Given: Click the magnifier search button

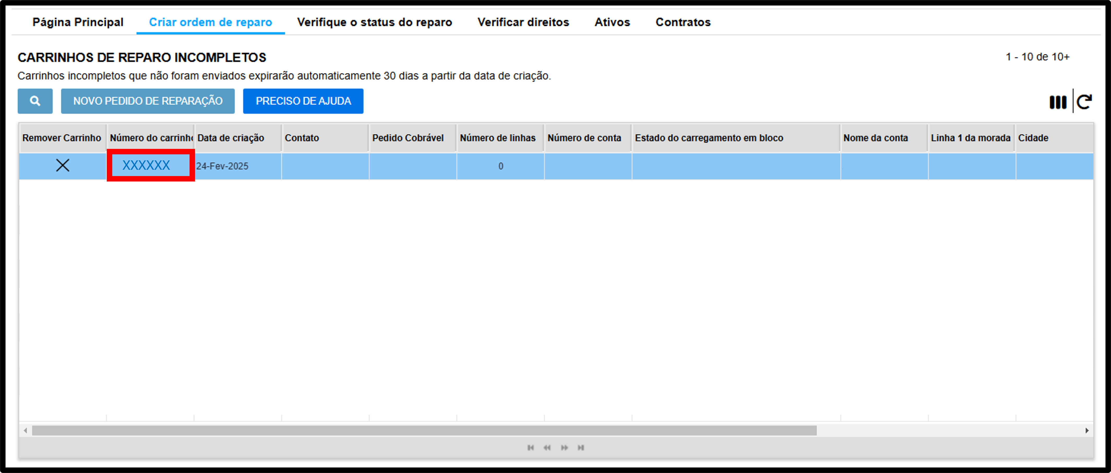Looking at the screenshot, I should 35,101.
